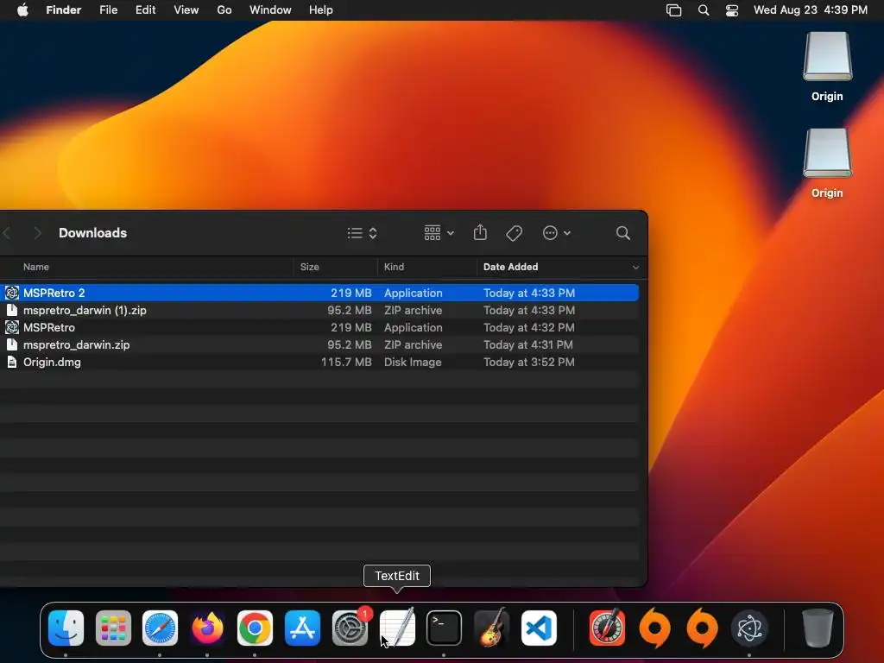
Task: Click the Tags icon in Finder toolbar
Action: 514,233
